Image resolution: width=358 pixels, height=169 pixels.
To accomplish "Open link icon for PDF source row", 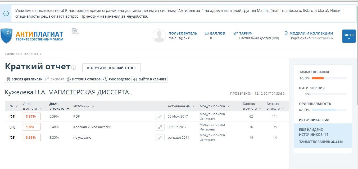I will (160, 117).
